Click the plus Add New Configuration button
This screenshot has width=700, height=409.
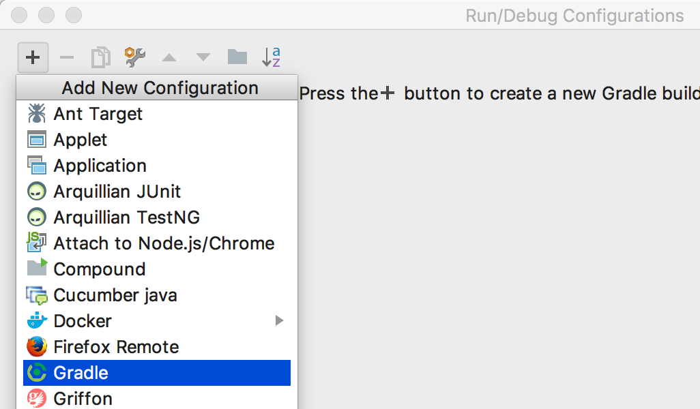pos(33,57)
